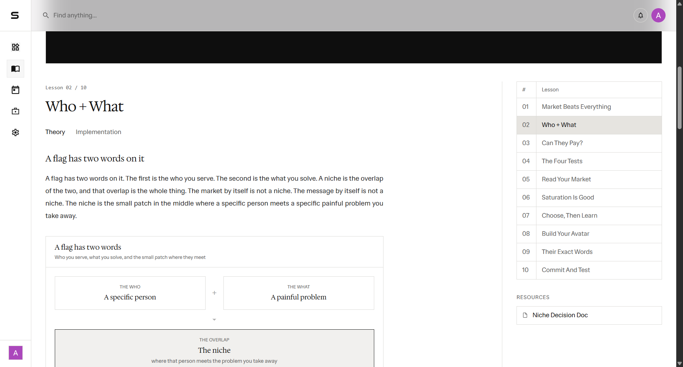Click the page vertical scrollbar thumb

click(679, 98)
